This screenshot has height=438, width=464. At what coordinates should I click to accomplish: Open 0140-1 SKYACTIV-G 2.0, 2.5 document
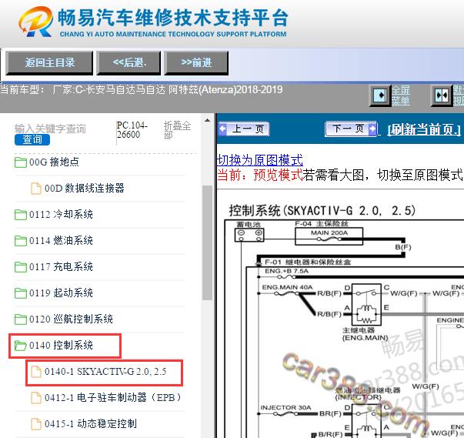coord(105,371)
